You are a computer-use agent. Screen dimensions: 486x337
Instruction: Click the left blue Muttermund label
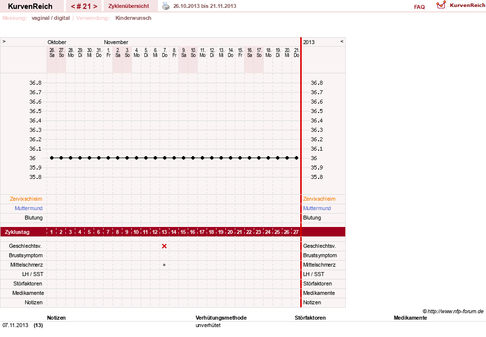[x=29, y=208]
